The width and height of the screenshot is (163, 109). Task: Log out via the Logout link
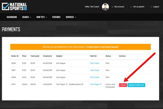[156, 7]
